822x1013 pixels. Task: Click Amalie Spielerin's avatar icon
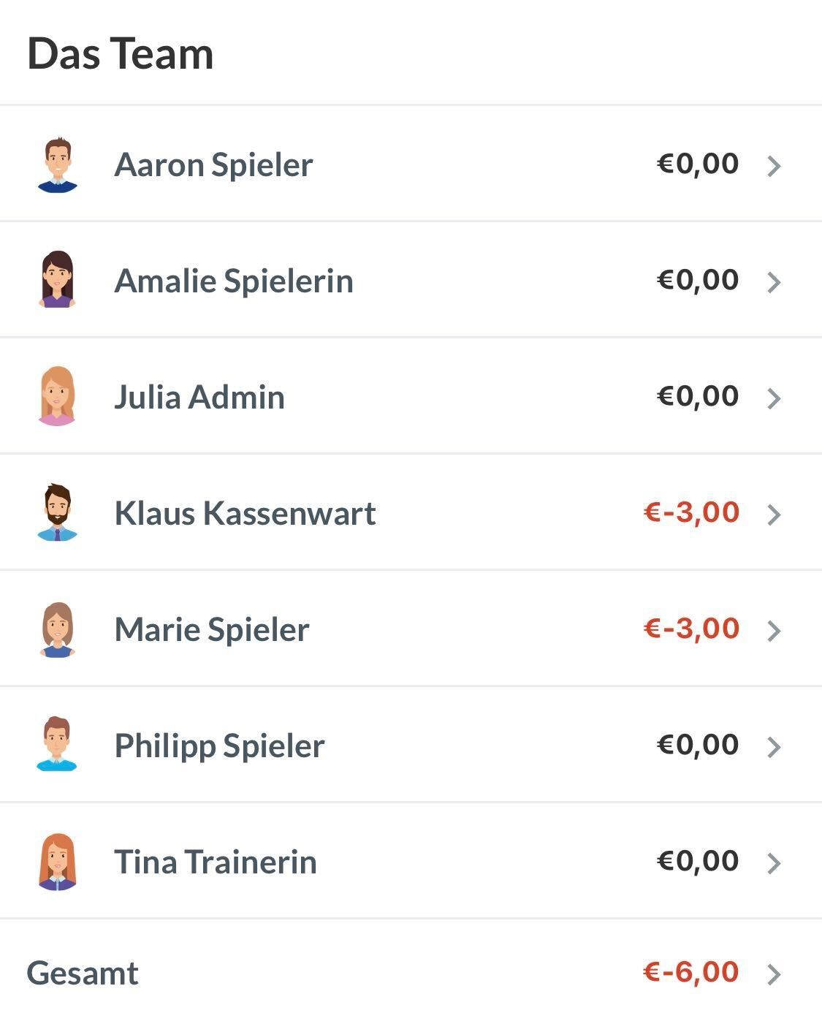tap(57, 280)
